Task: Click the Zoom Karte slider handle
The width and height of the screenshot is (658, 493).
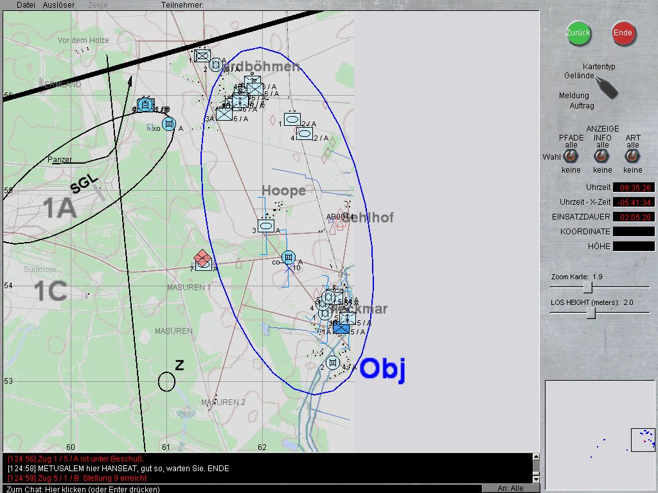Action: pos(587,288)
